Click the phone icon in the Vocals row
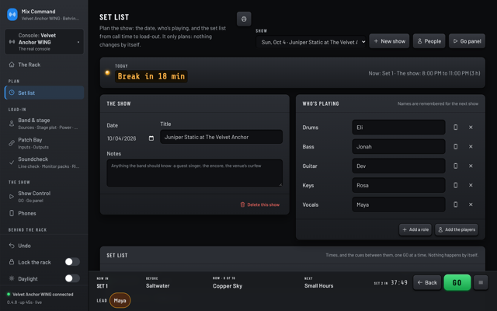Image resolution: width=497 pixels, height=311 pixels. [x=456, y=204]
